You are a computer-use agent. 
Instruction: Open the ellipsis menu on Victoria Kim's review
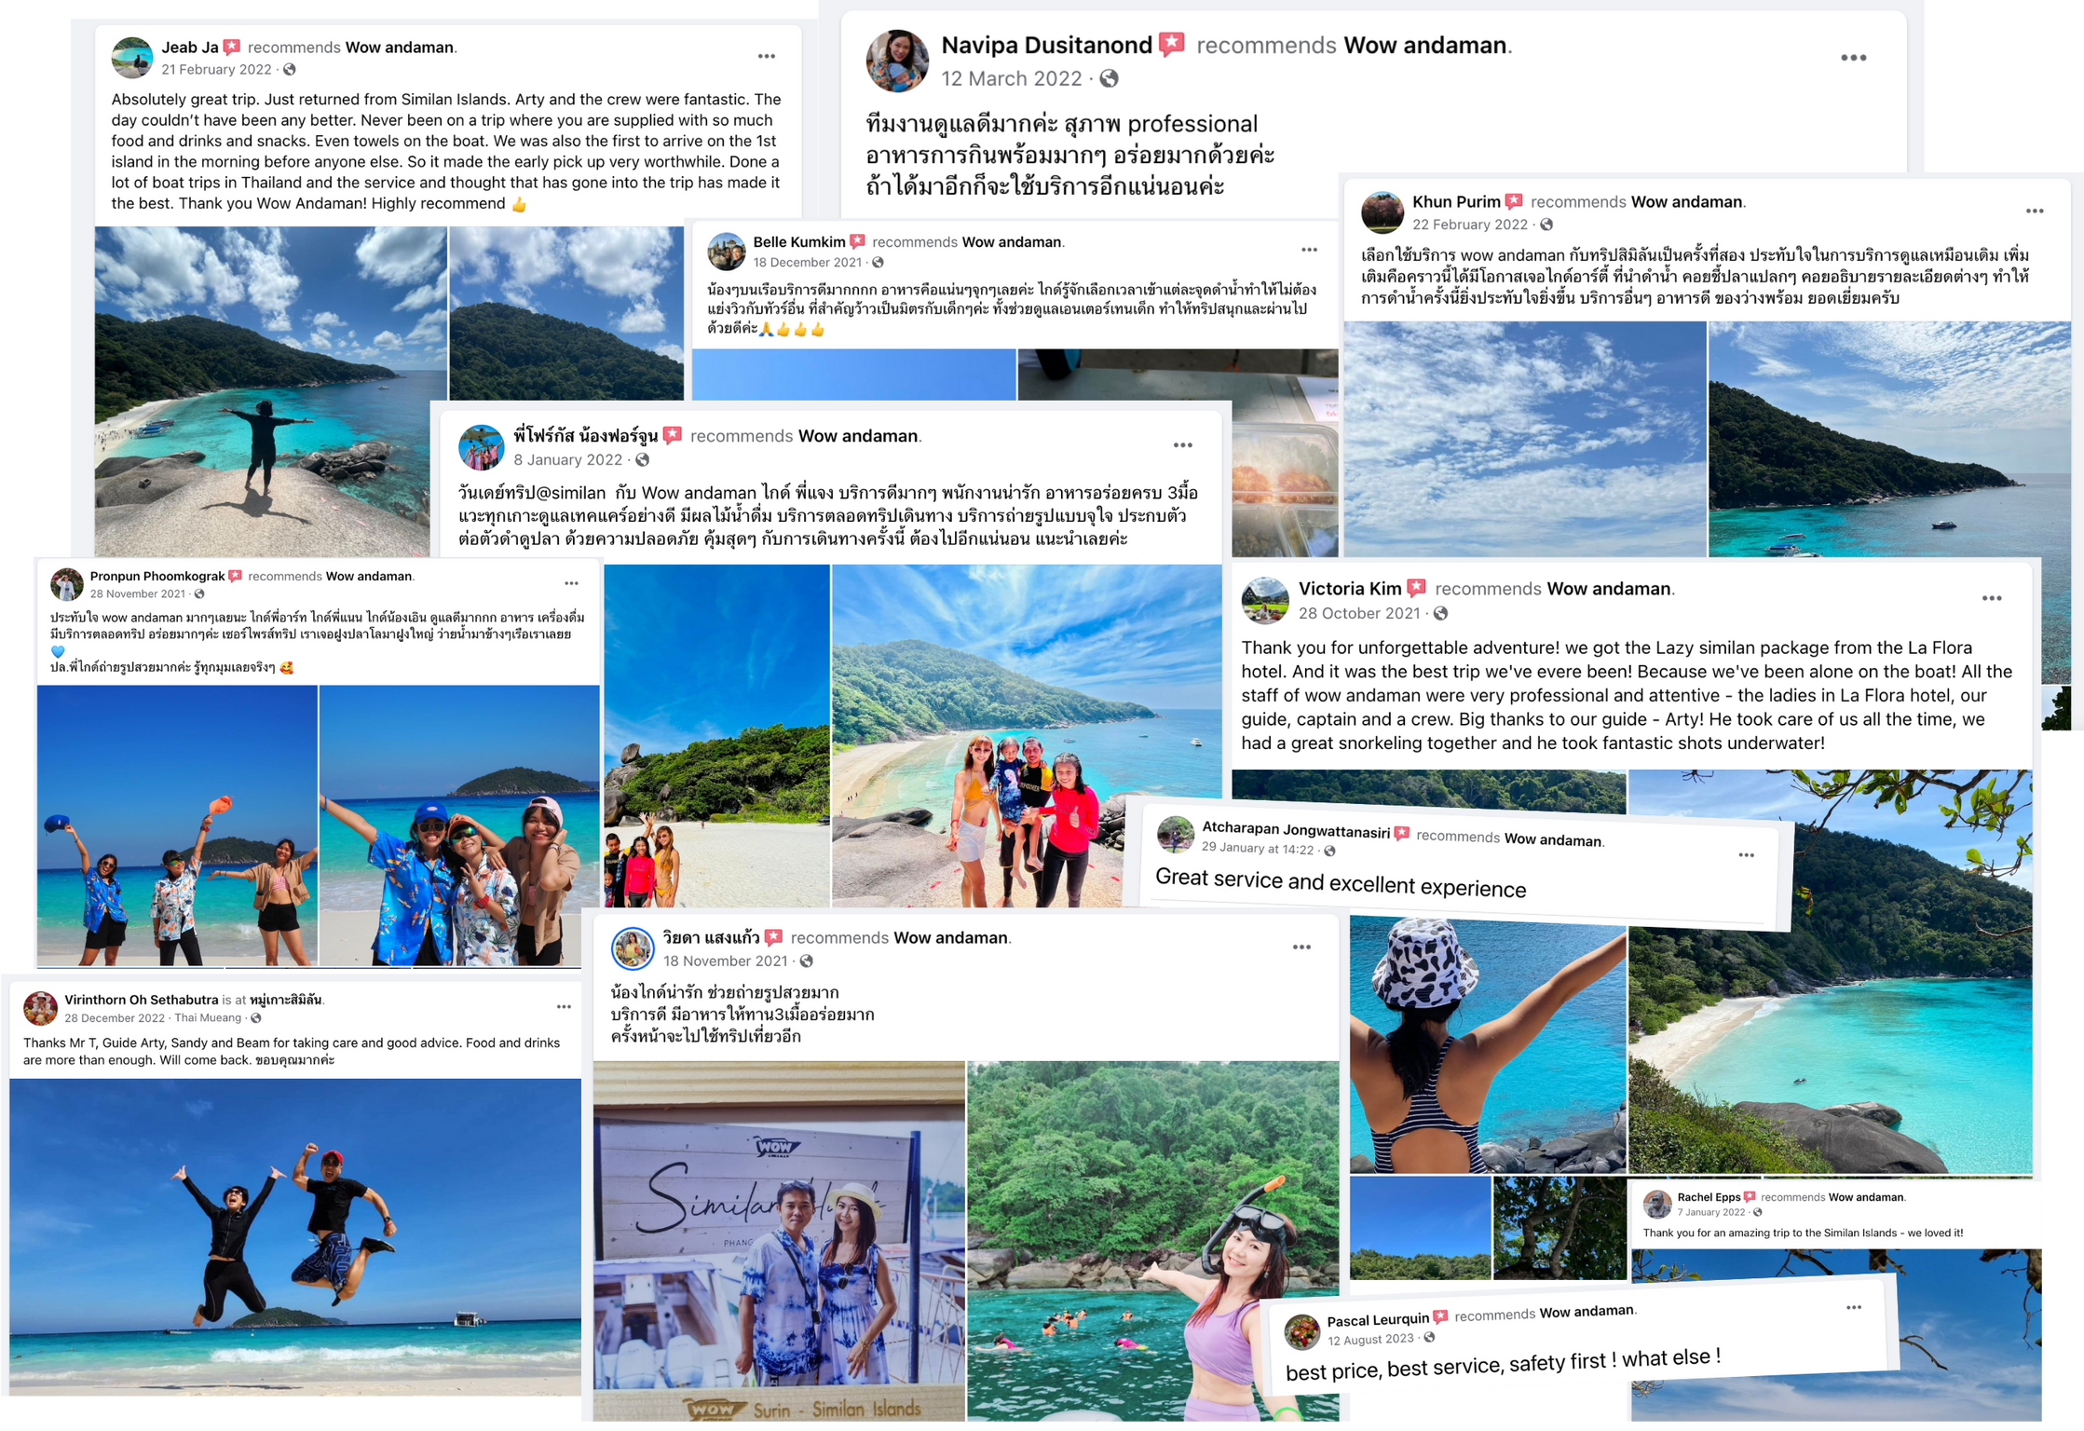click(1992, 598)
